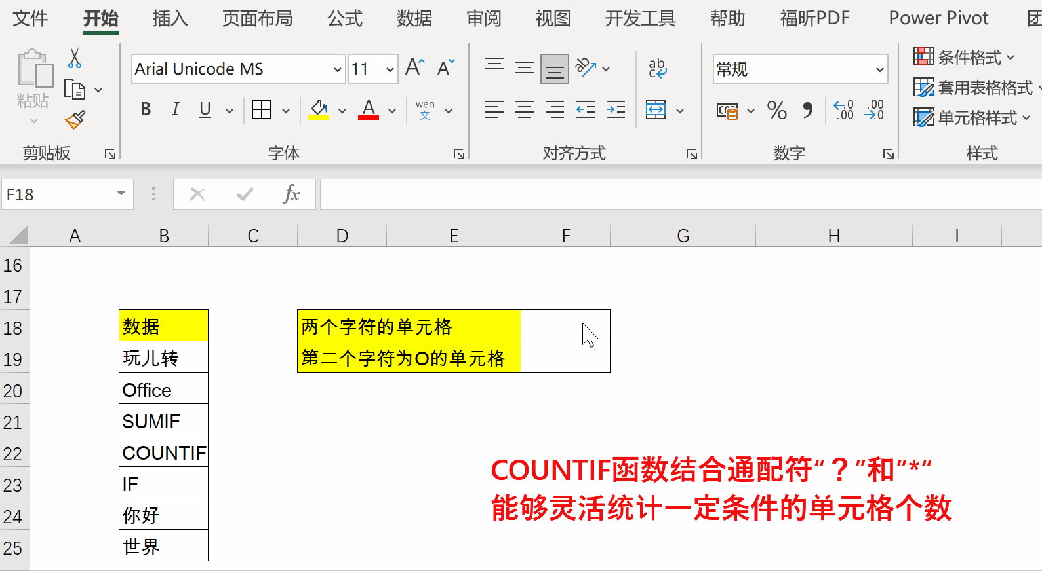Click the Paste clipboard icon

(x=34, y=69)
